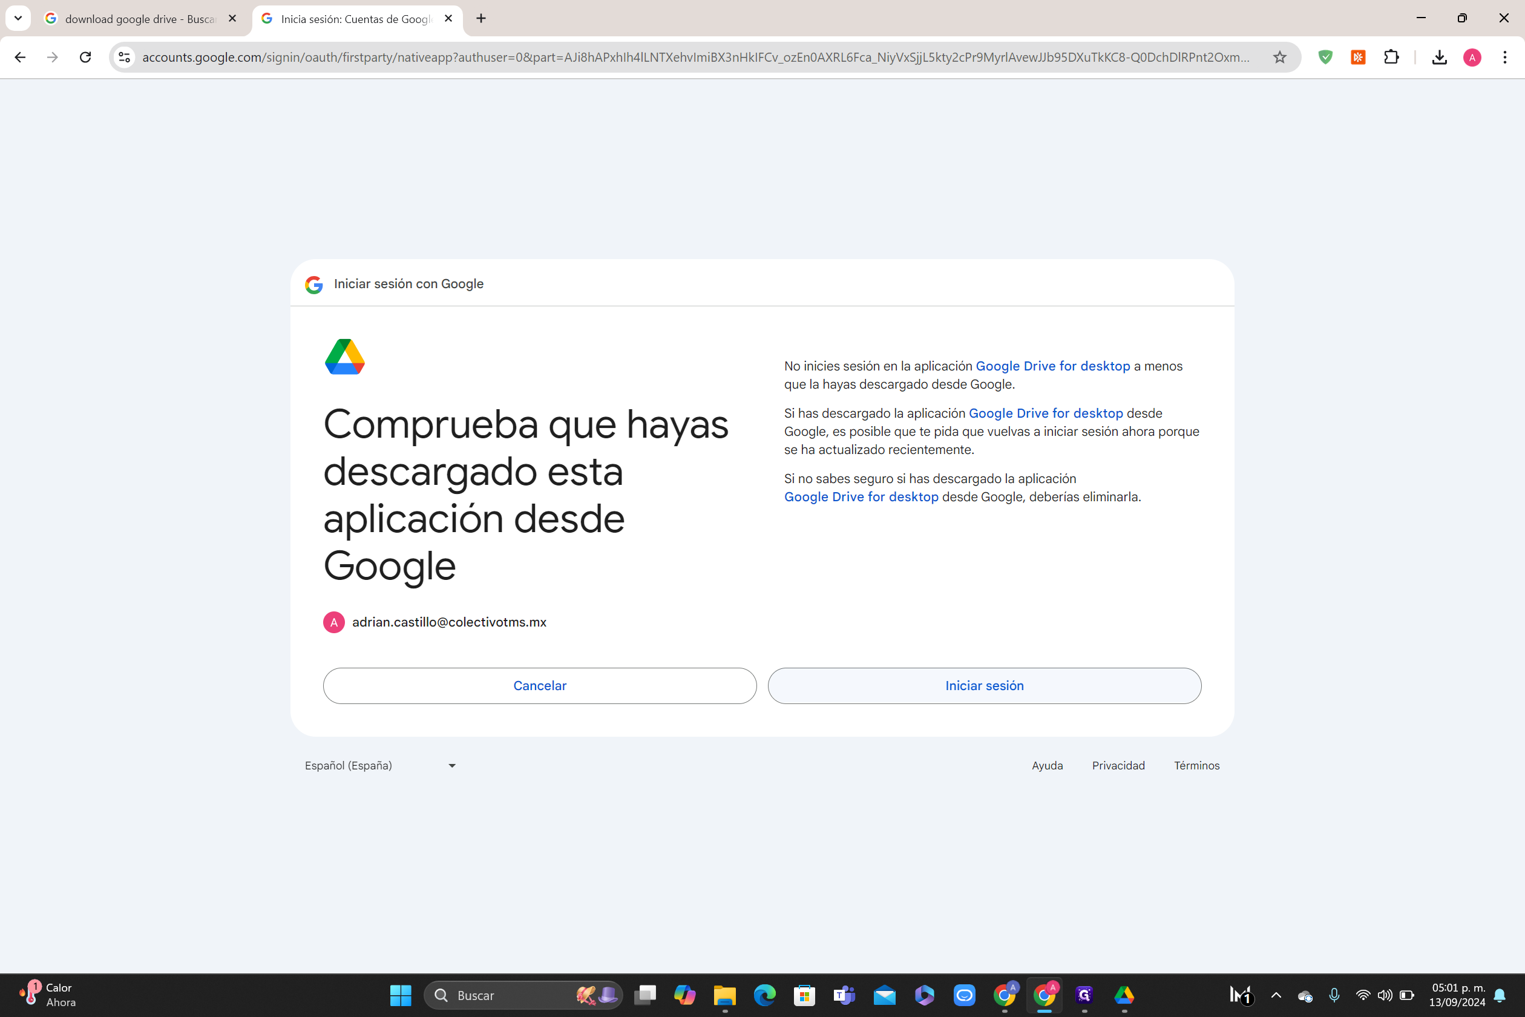Open a new browser tab

pos(481,19)
